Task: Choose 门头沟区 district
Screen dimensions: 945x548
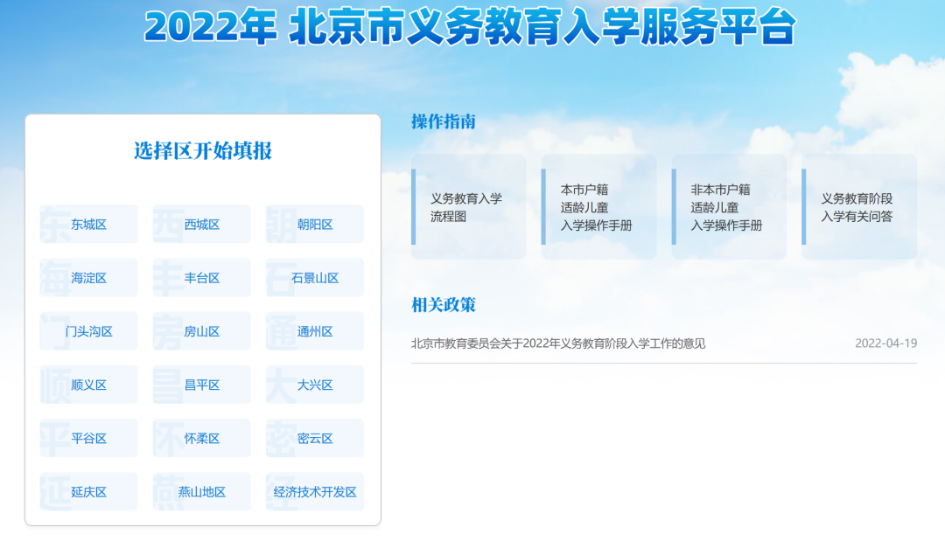Action: point(88,331)
